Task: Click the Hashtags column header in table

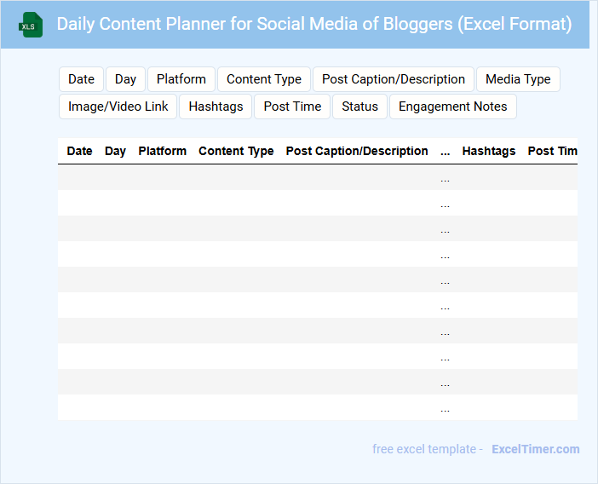Action: [x=489, y=151]
